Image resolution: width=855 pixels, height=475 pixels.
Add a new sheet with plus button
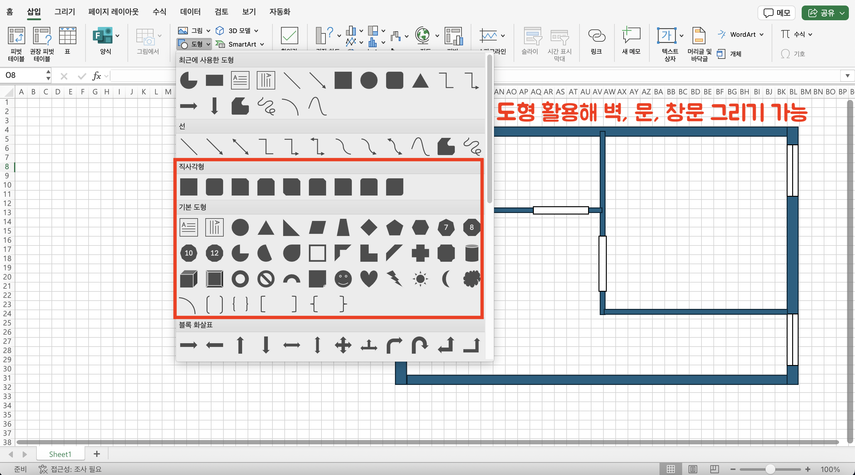[x=97, y=454]
